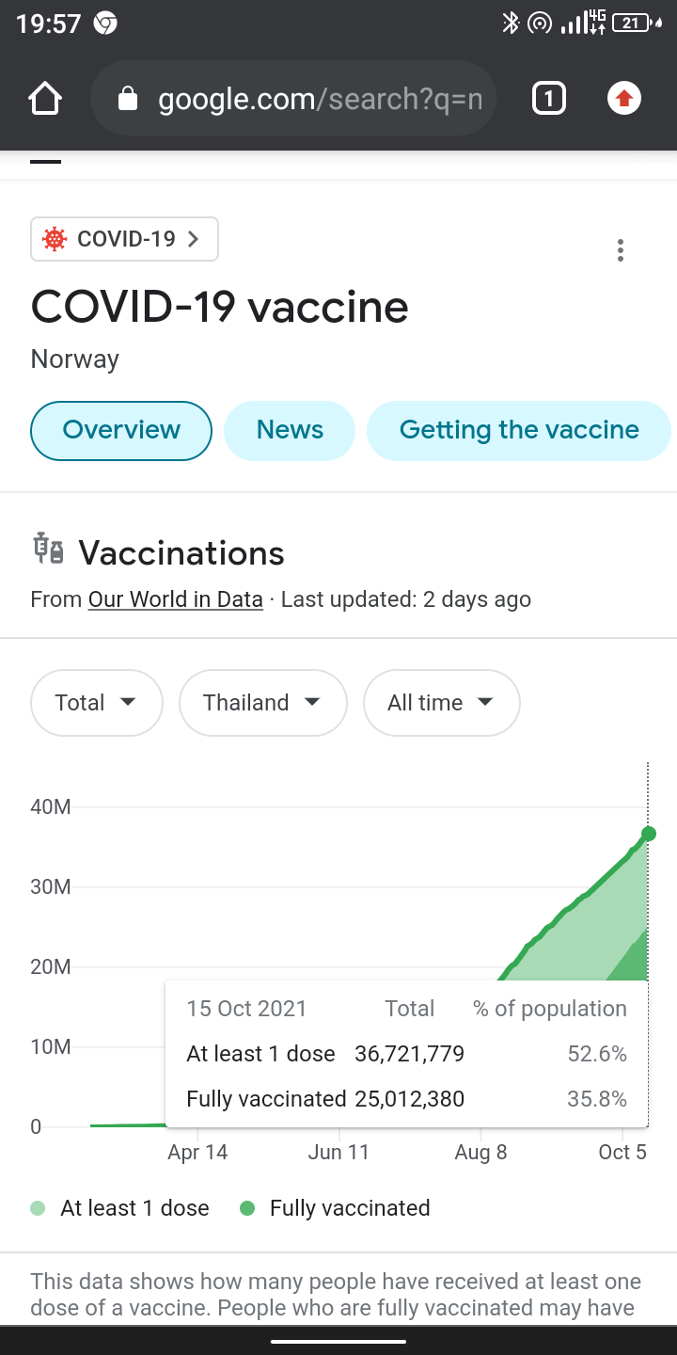The height and width of the screenshot is (1355, 677).
Task: Expand the Total metric dropdown
Action: coord(96,703)
